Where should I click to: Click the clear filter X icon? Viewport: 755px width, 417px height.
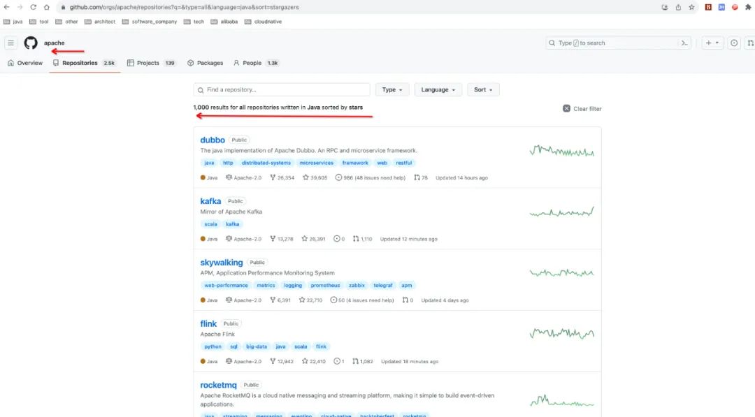point(567,109)
